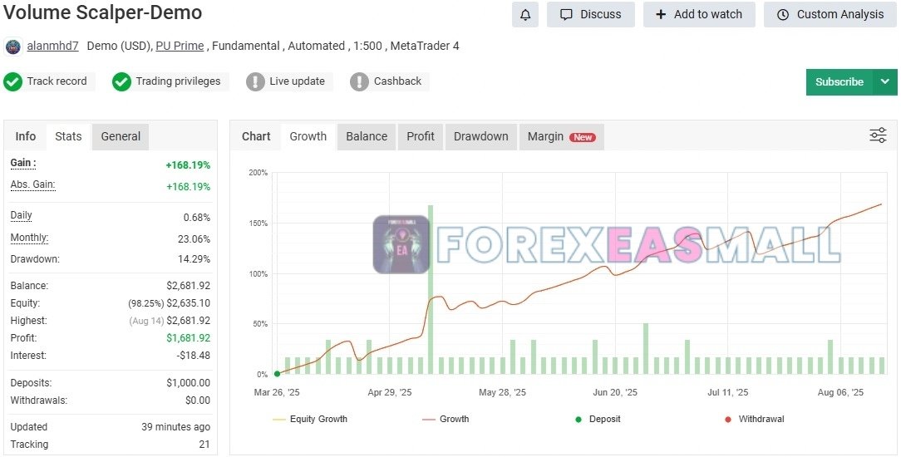The height and width of the screenshot is (457, 901).
Task: Open the General info tab
Action: tap(121, 136)
